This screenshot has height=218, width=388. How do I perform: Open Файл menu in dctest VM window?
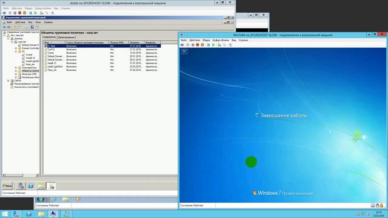coord(5,8)
